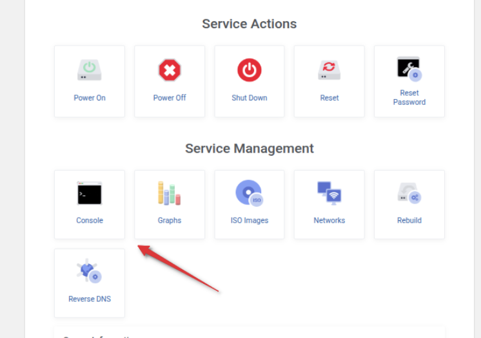The image size is (481, 338).
Task: Click the Rebuild drive gear icon
Action: [409, 193]
